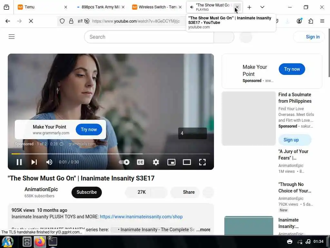Enter fullscreen mode

tap(202, 162)
